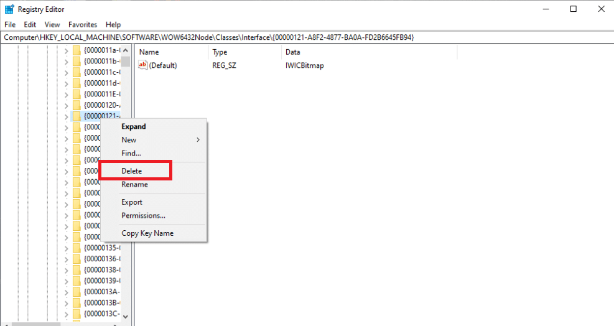Image resolution: width=614 pixels, height=326 pixels.
Task: Select the (Default) value name
Action: (x=163, y=65)
